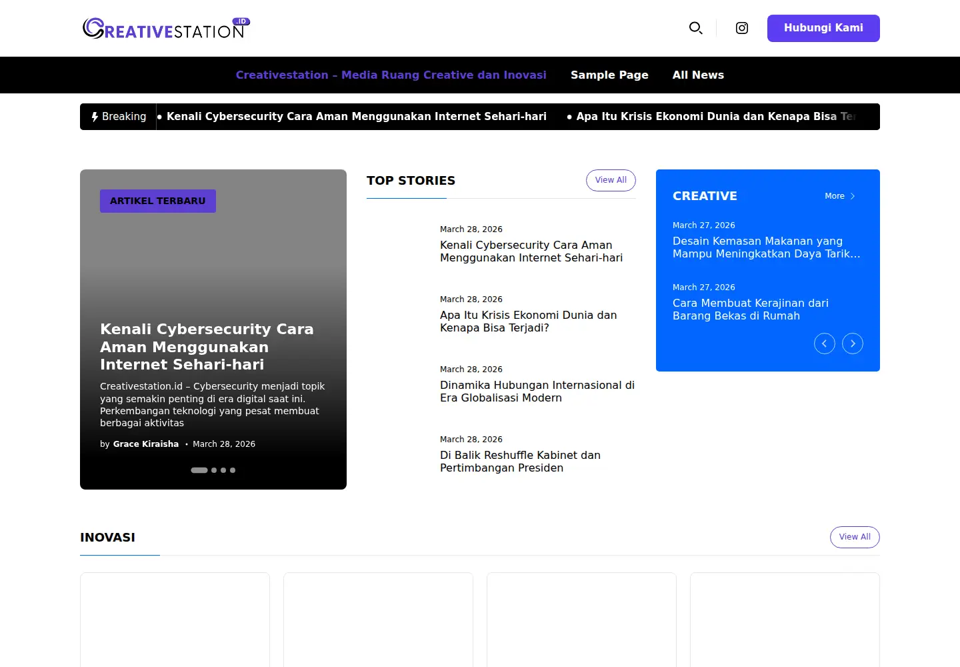
Task: Click the featured article excerpt text
Action: (x=213, y=405)
